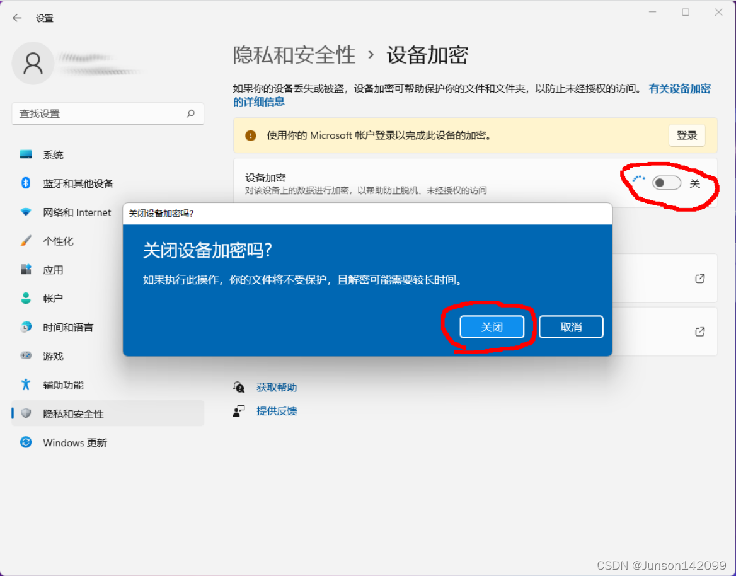Screen dimensions: 736x576
Task: Open the 获取帮助 question mark icon
Action: pos(239,387)
